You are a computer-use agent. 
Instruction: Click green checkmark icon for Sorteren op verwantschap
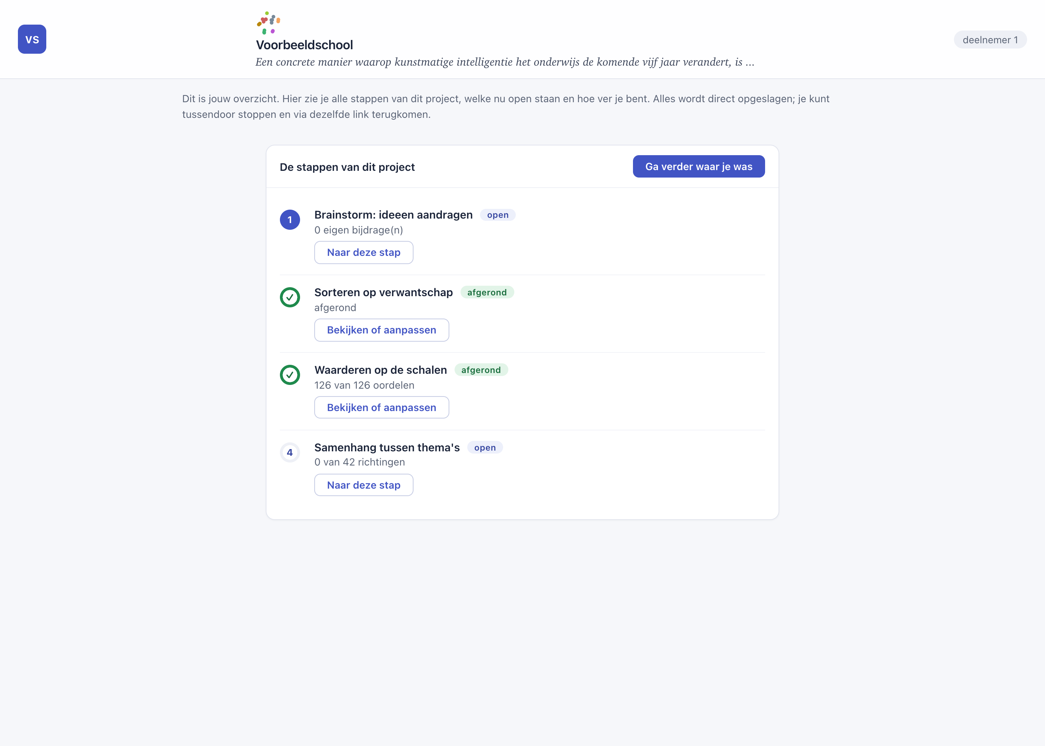click(290, 297)
